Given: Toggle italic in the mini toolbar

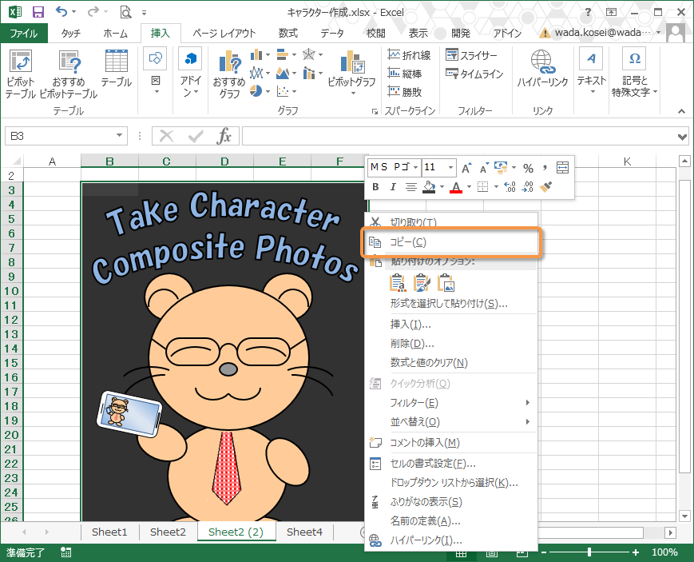Looking at the screenshot, I should point(393,187).
